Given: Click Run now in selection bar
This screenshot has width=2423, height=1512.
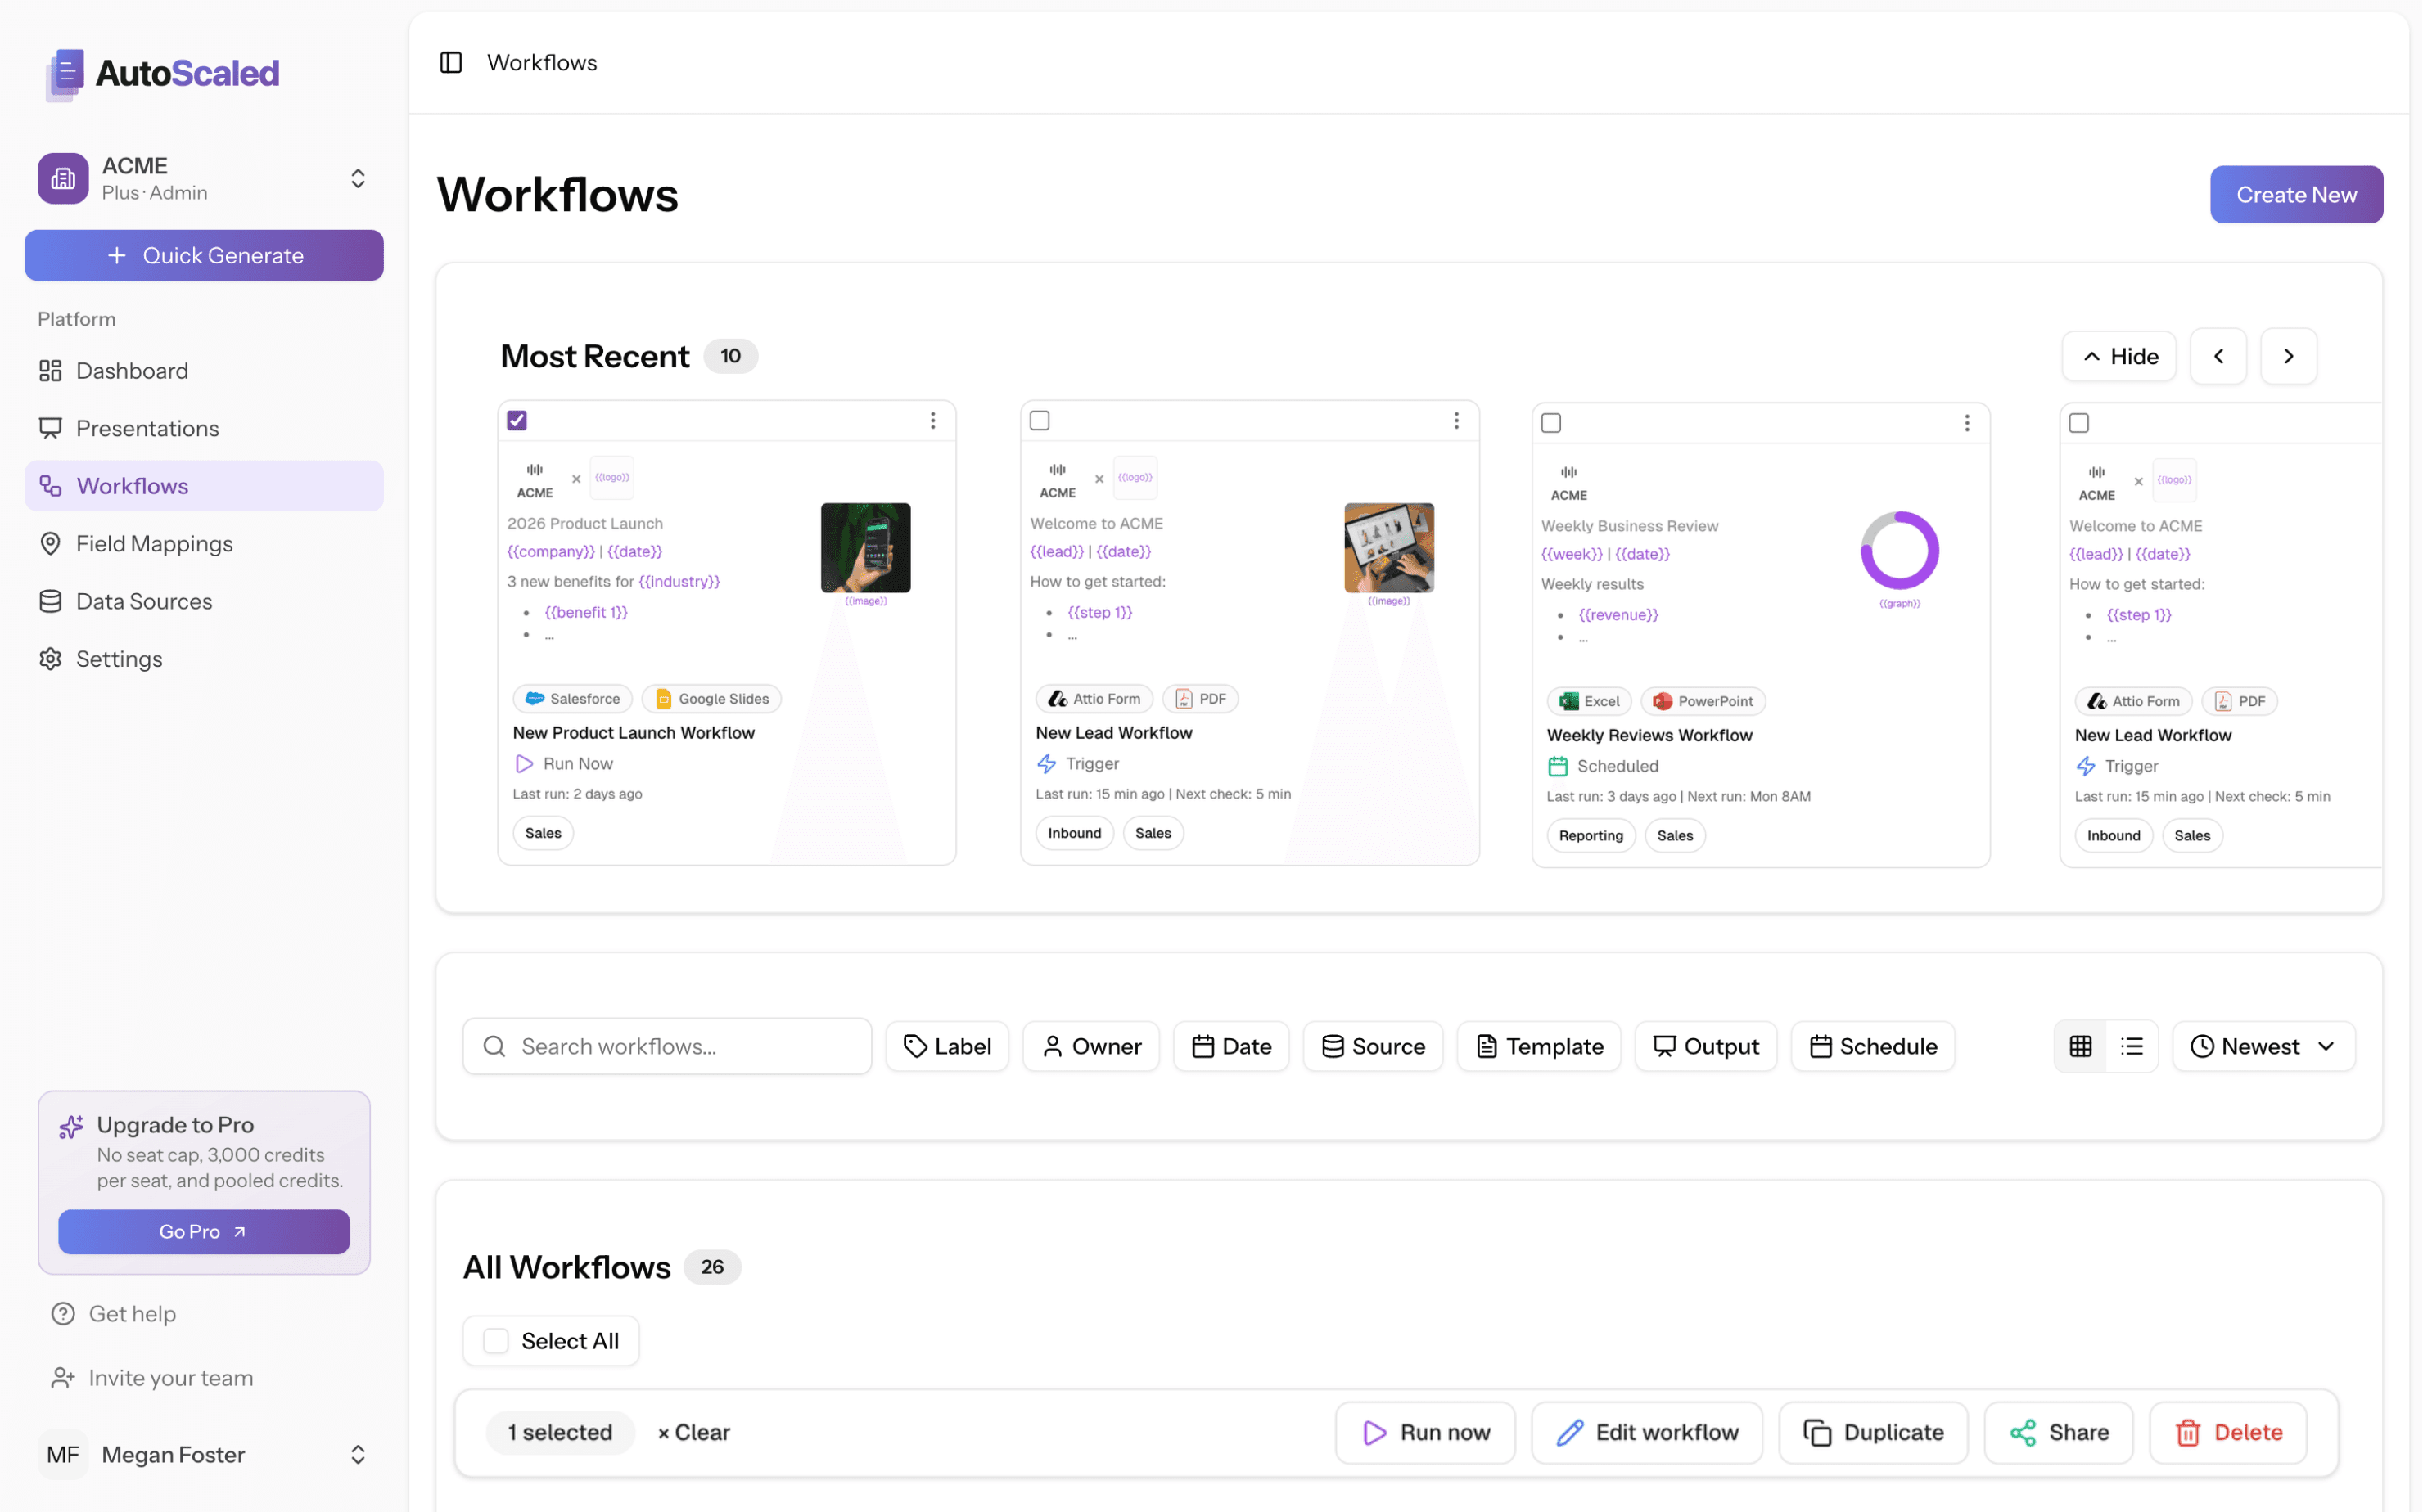Looking at the screenshot, I should (1426, 1433).
